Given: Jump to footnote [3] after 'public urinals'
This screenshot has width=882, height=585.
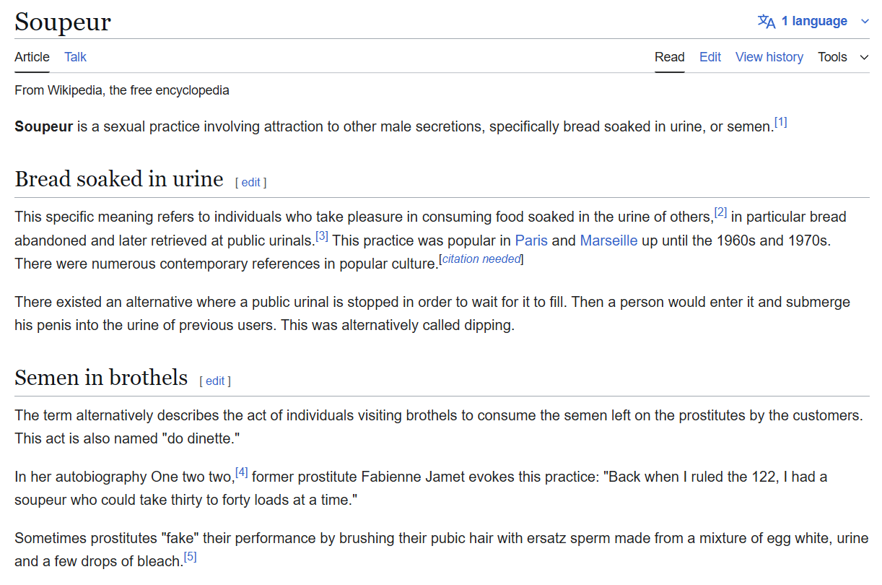Looking at the screenshot, I should (322, 235).
